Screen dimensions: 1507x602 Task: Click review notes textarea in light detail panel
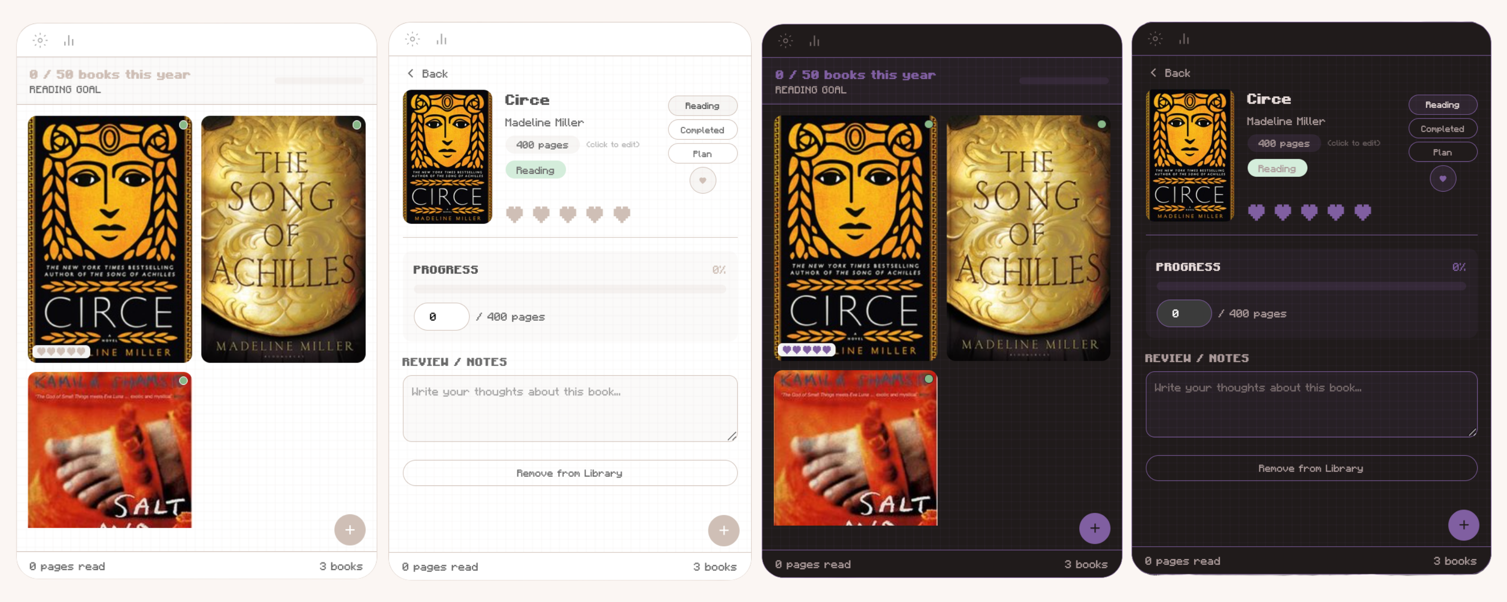pyautogui.click(x=570, y=408)
